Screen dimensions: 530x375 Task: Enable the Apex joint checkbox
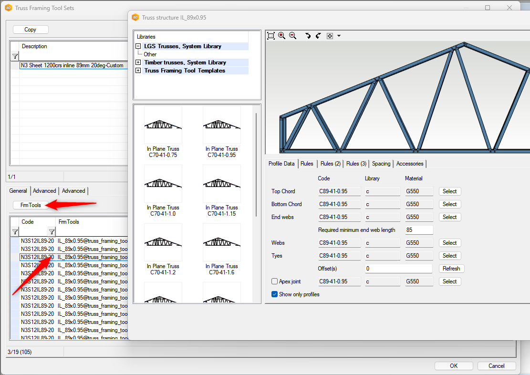(274, 281)
